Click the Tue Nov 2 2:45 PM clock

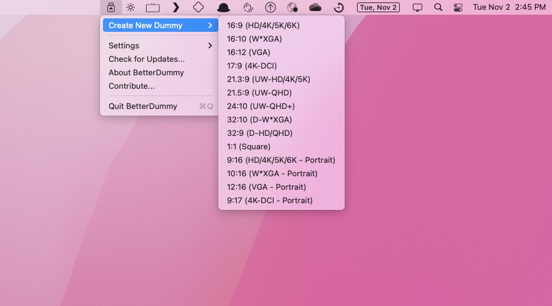pyautogui.click(x=509, y=7)
